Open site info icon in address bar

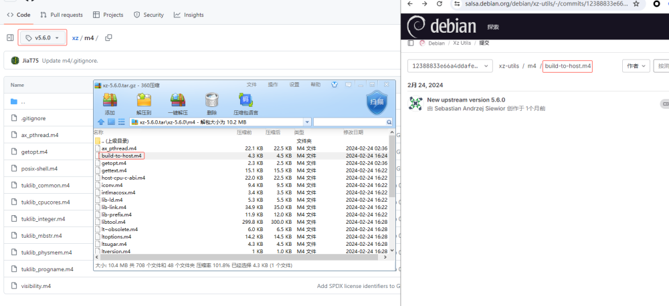pos(458,4)
